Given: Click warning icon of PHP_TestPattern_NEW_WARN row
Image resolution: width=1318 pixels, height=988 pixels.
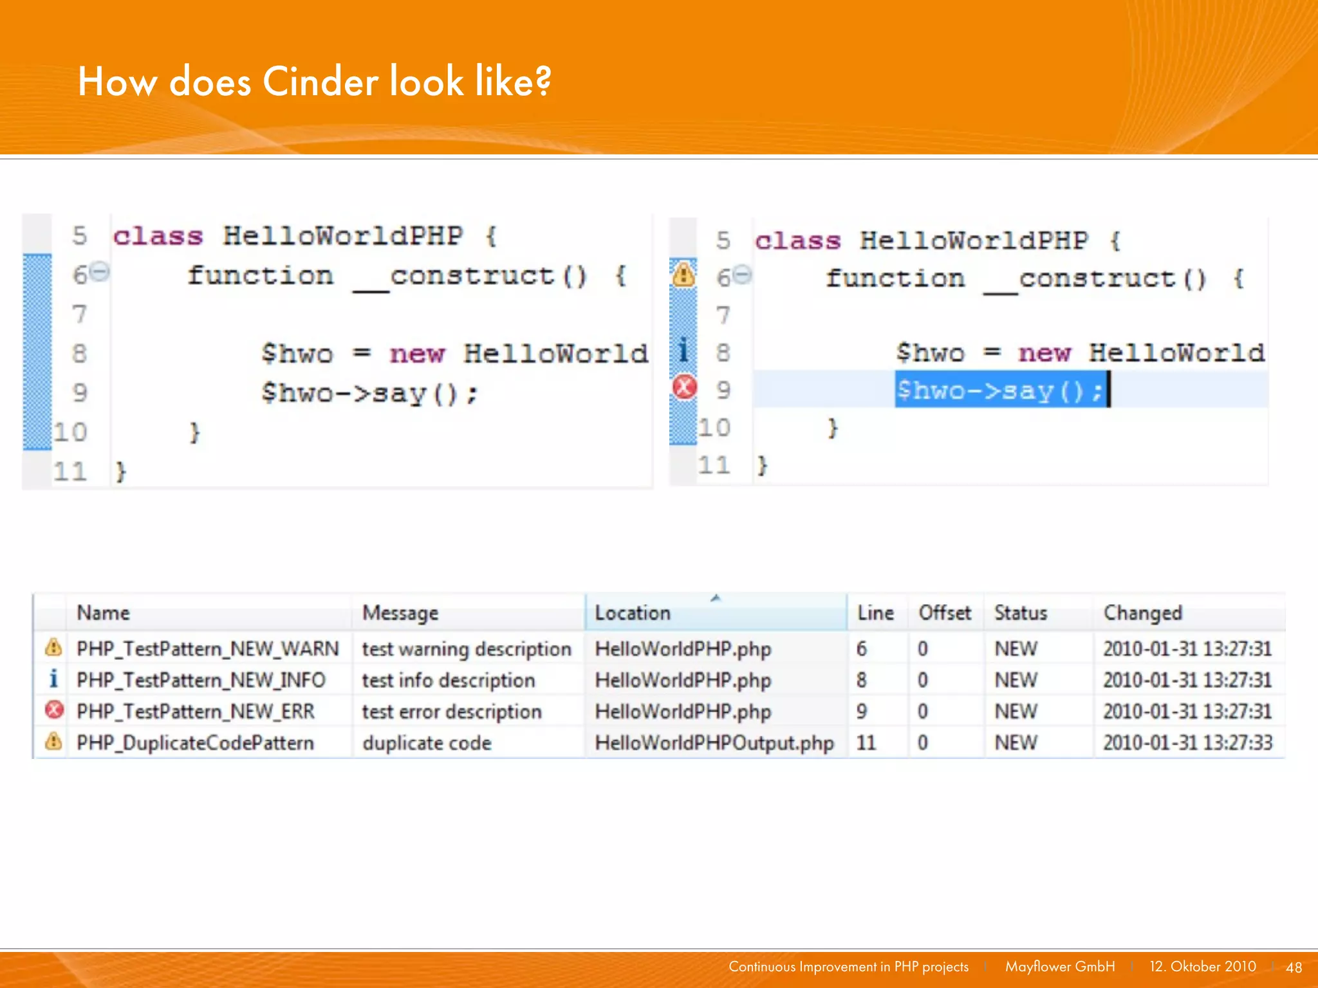Looking at the screenshot, I should coord(53,647).
